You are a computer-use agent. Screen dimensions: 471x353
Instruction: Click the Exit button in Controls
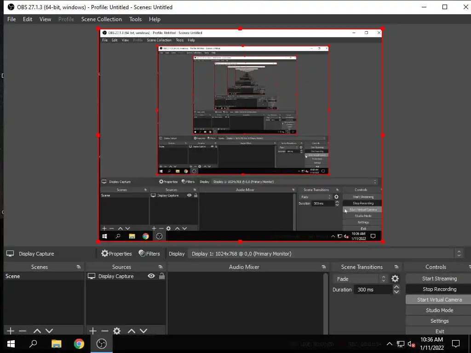439,331
